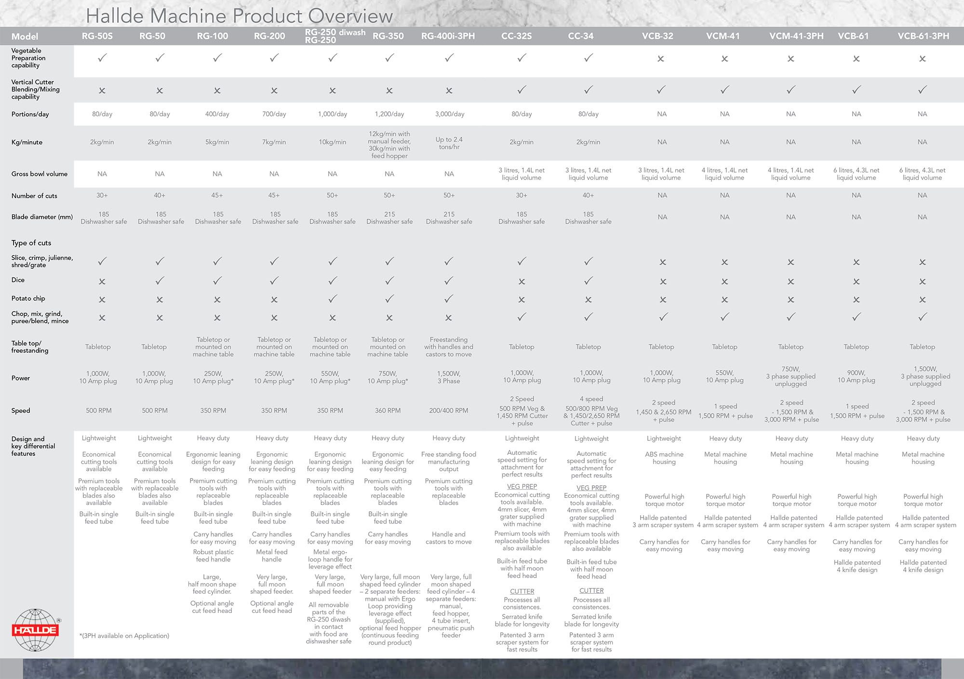Click the VCM-41 chop, mix, grind checkmark
964x679 pixels.
(x=725, y=317)
